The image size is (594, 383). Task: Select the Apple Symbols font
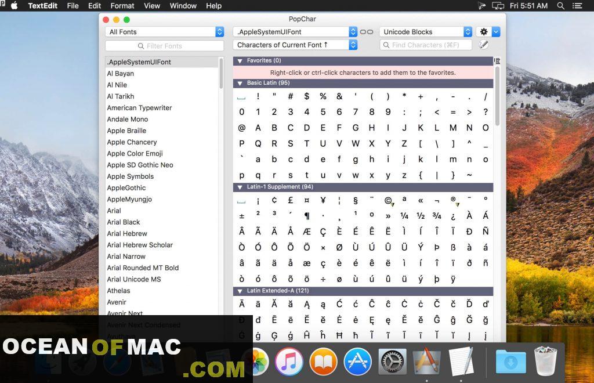coord(131,176)
